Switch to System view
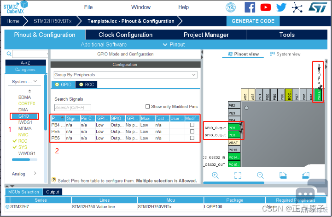Viewport: 332px width, 217px height. point(285,54)
